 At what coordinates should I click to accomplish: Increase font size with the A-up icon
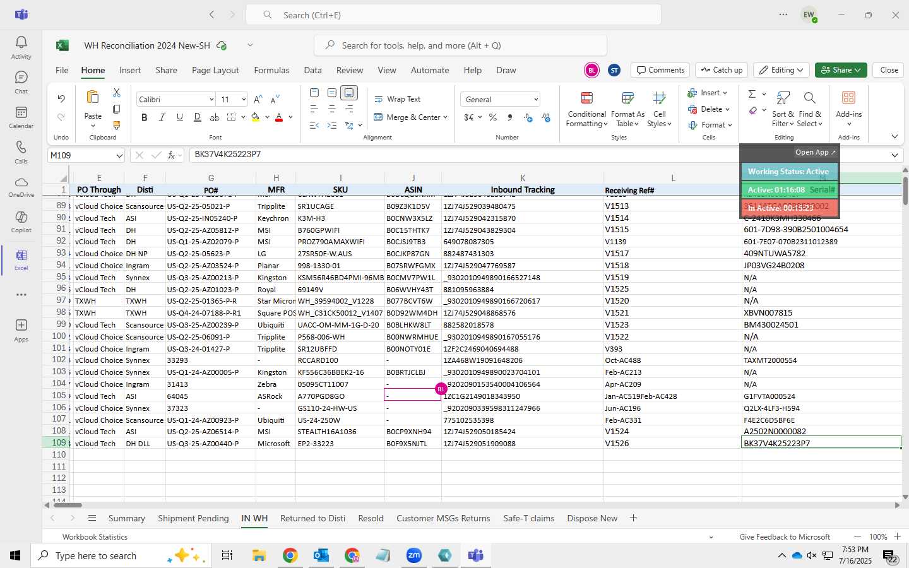258,100
